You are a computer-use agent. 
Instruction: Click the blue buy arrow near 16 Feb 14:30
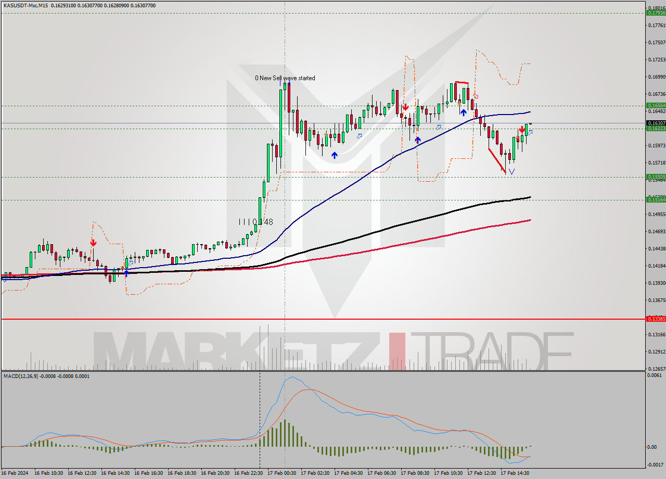point(126,273)
